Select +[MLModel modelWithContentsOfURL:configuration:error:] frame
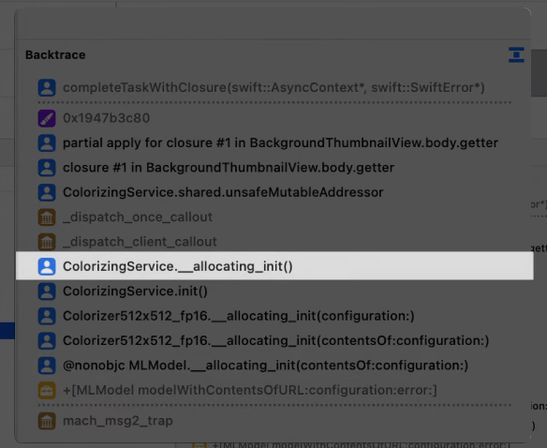Viewport: 547px width, 448px height. (250, 390)
